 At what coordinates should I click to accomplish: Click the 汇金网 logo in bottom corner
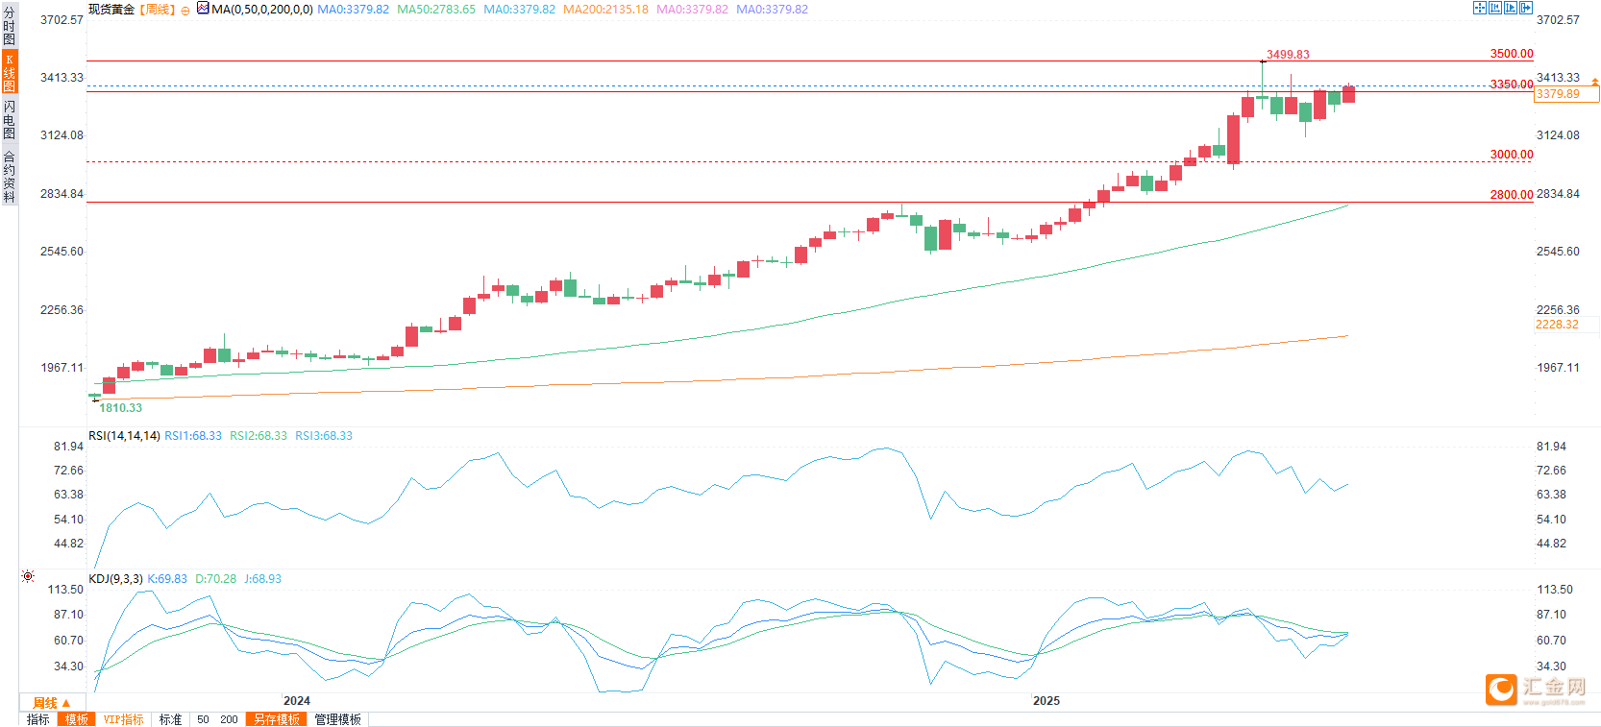[x=1537, y=690]
